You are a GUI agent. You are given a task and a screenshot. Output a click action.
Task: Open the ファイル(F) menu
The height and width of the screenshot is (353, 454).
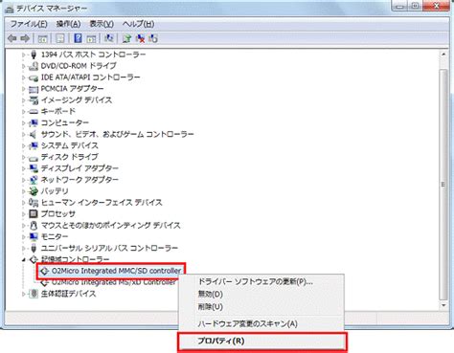tap(29, 24)
